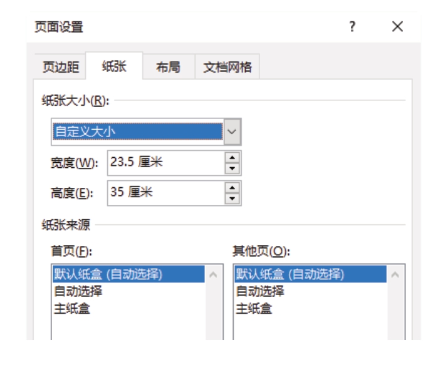The height and width of the screenshot is (367, 438).
Task: Select 自动选择 in the 首页 list
Action: 78,291
